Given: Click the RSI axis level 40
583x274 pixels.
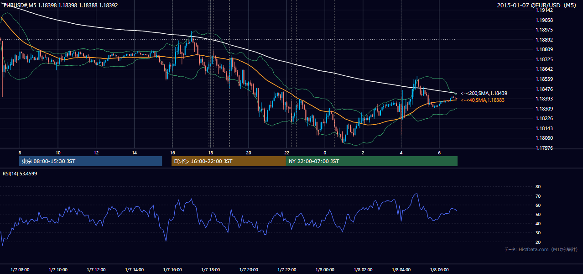Looking at the screenshot, I should pos(538,223).
